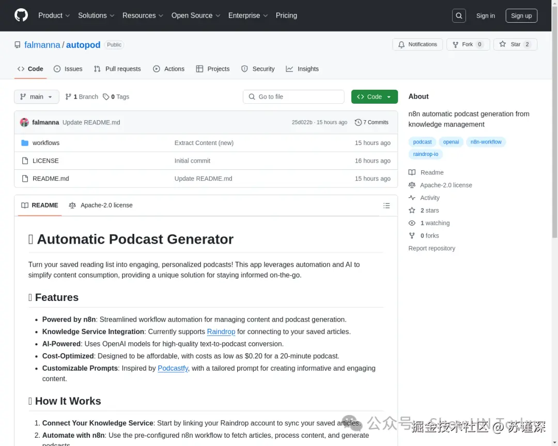Screen dimensions: 558x446
Task: Open the Podcastfy hyperlink
Action: pos(173,369)
